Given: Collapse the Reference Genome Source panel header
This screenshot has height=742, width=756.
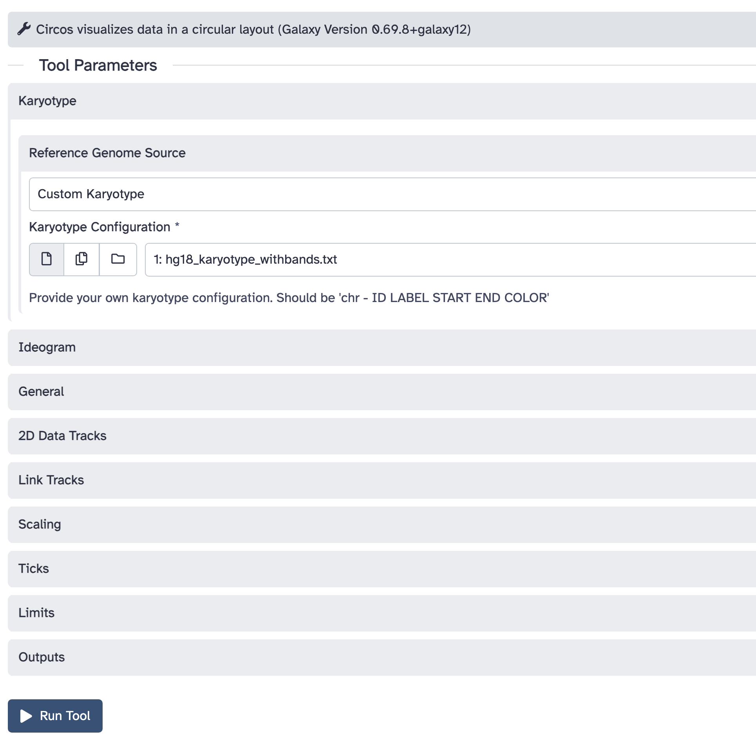Looking at the screenshot, I should (387, 153).
